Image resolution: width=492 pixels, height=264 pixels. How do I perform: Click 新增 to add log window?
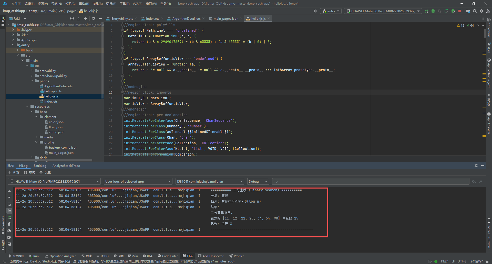14,172
